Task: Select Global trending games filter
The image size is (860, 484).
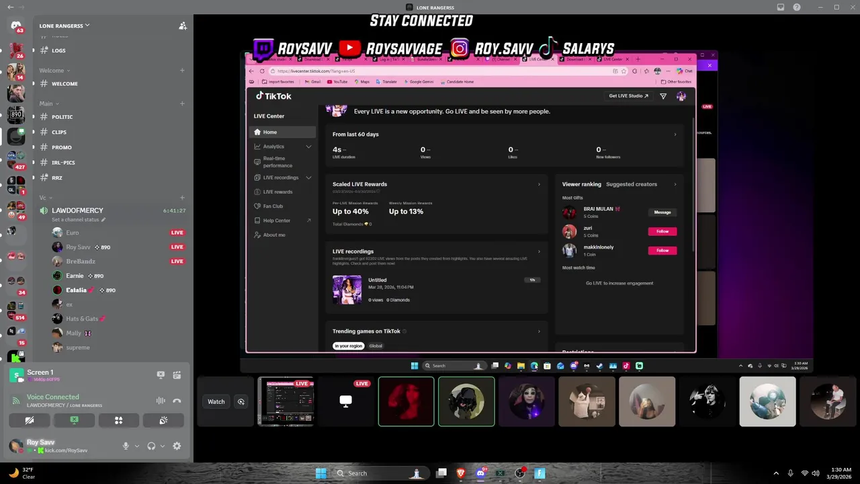Action: [x=376, y=346]
